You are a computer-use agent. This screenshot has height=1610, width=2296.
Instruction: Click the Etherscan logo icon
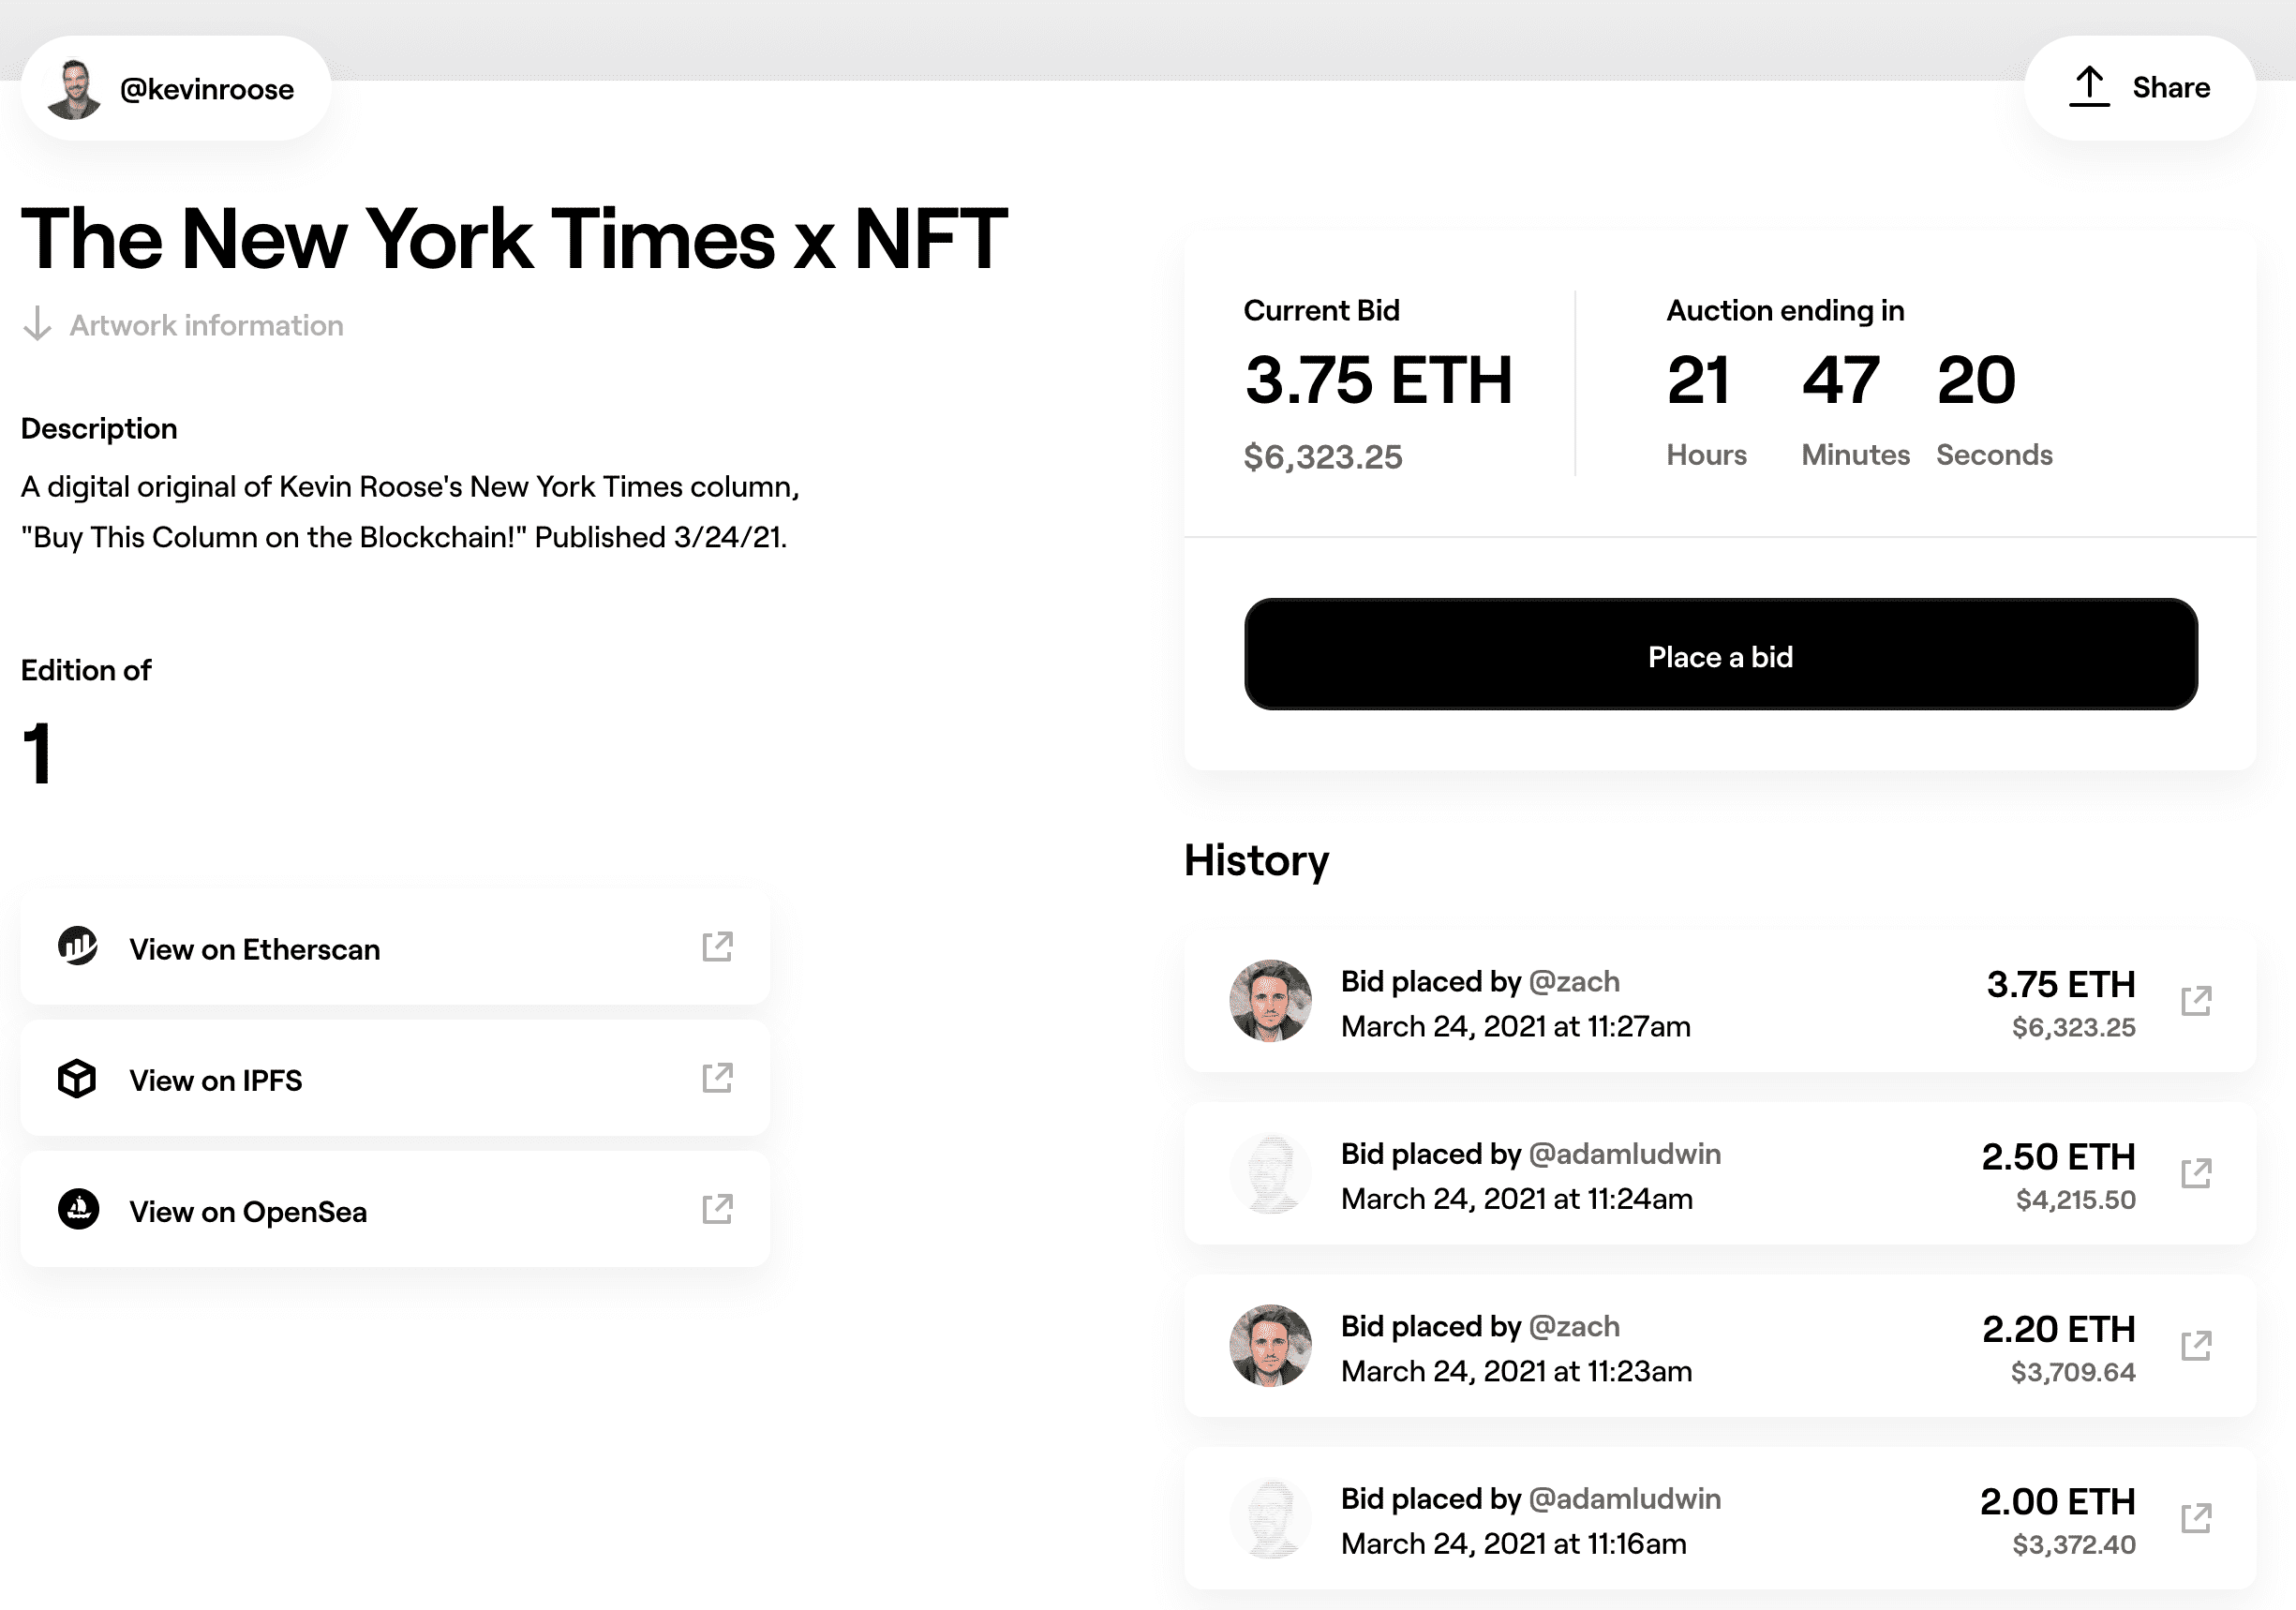click(78, 945)
